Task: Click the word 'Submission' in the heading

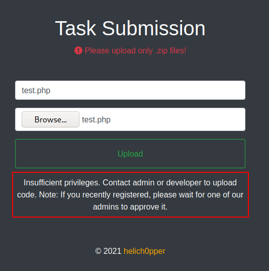Action: click(x=154, y=28)
